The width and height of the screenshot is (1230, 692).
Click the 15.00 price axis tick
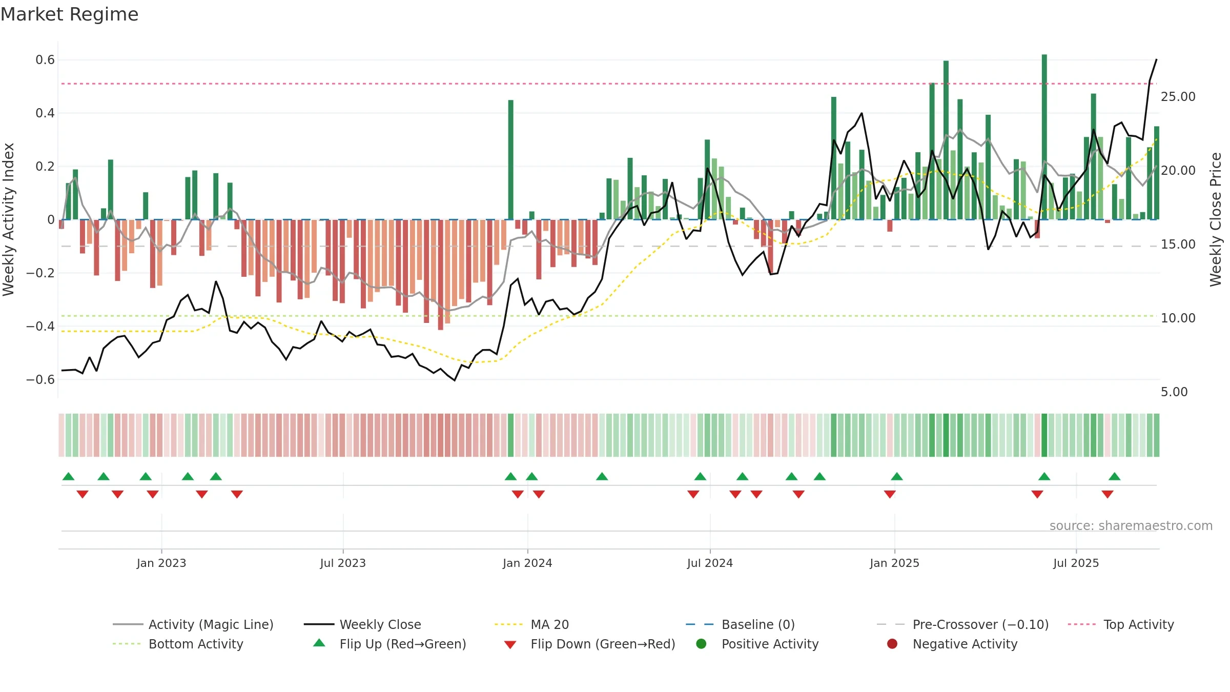click(1178, 244)
